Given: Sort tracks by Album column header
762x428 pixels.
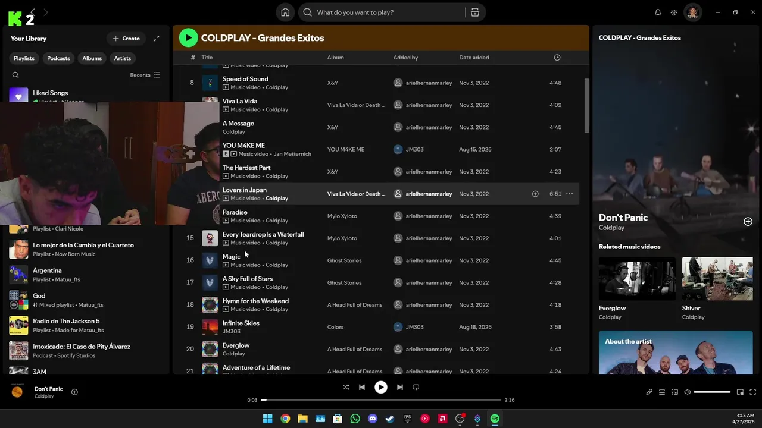Looking at the screenshot, I should pos(336,58).
